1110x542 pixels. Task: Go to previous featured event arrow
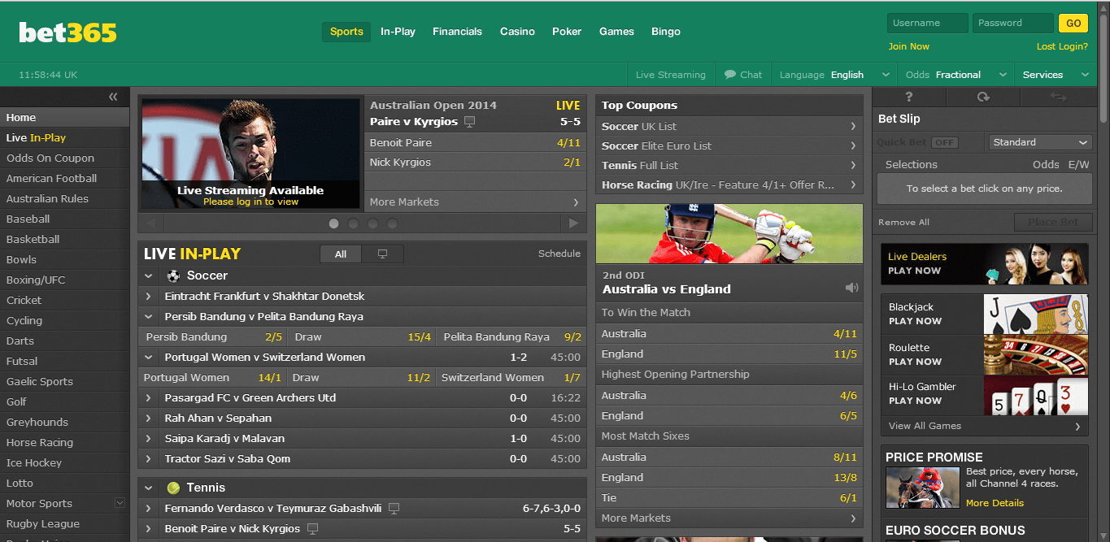(x=150, y=223)
